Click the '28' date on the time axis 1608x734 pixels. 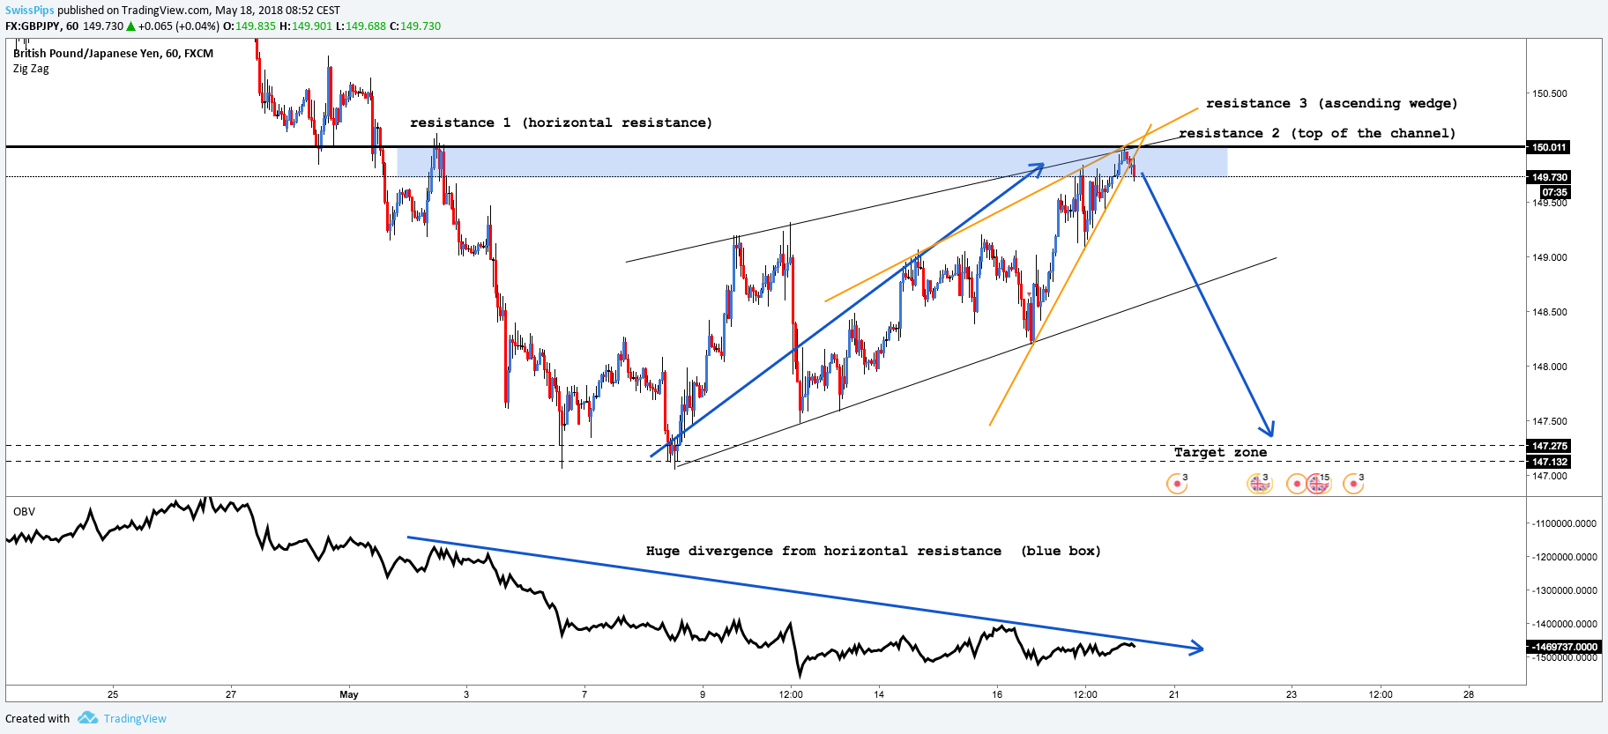click(x=1469, y=694)
